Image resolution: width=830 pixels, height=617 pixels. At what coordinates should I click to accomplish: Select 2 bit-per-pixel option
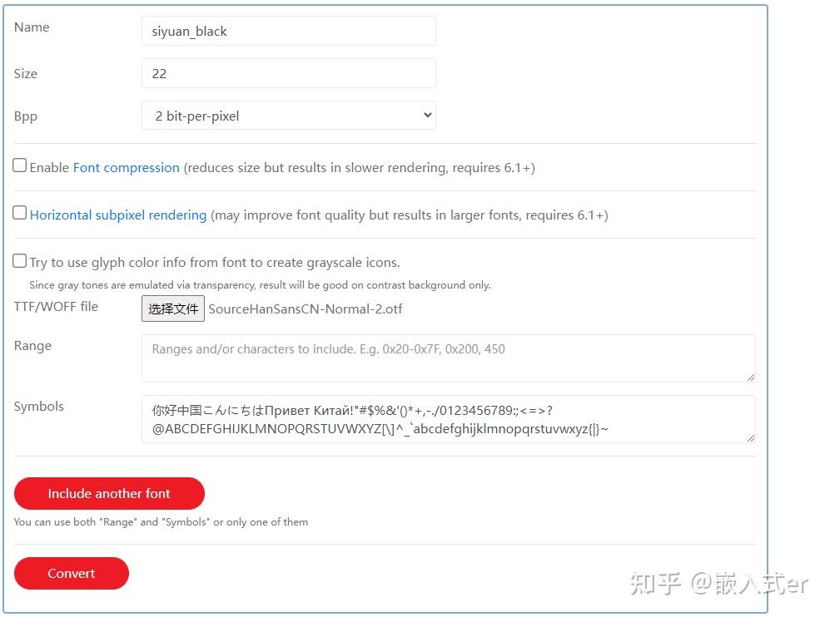point(289,116)
